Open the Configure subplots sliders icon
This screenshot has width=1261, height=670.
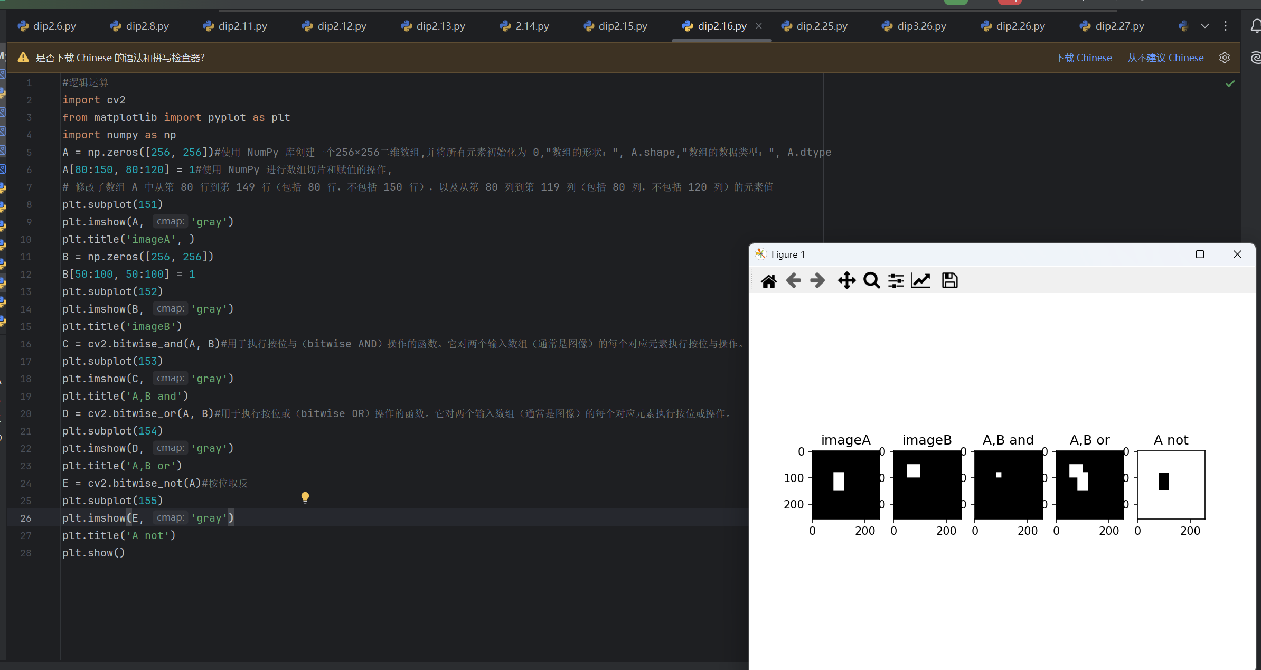click(x=896, y=280)
